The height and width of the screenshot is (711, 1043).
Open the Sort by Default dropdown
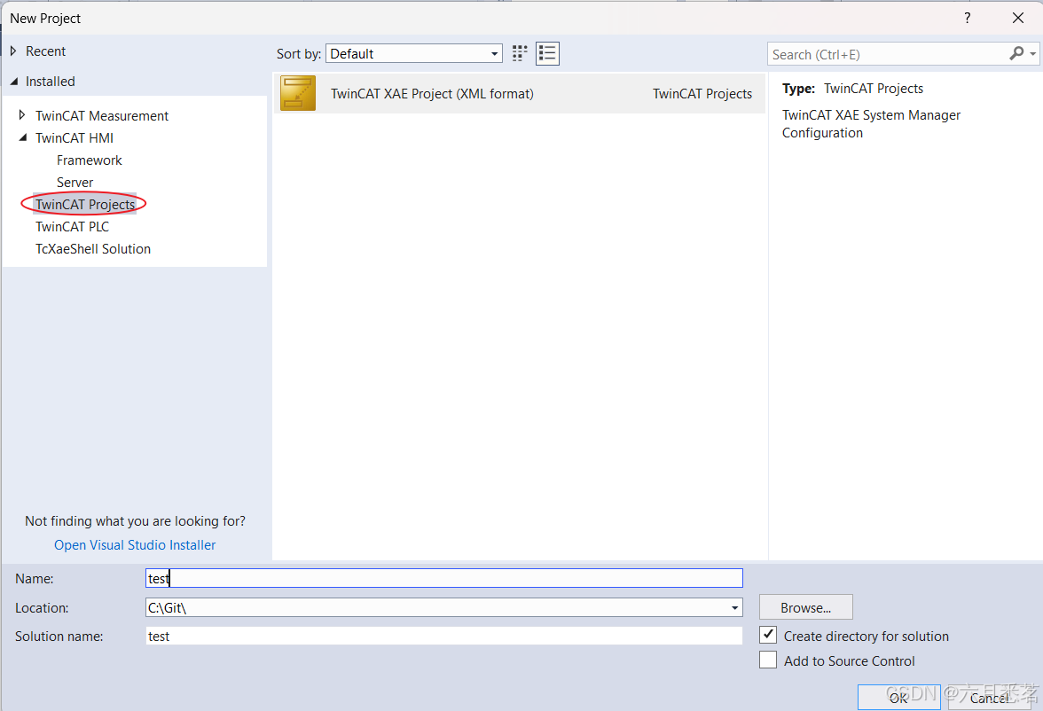point(413,54)
